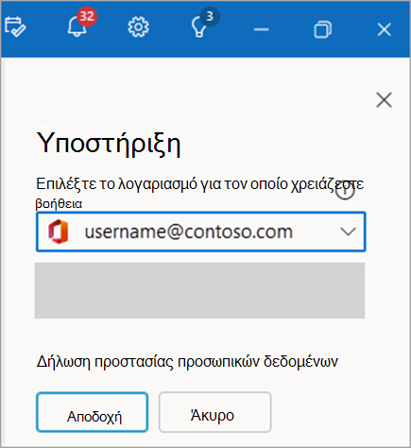Close the Υποστήριξη support pane
The image size is (411, 448).
(384, 100)
